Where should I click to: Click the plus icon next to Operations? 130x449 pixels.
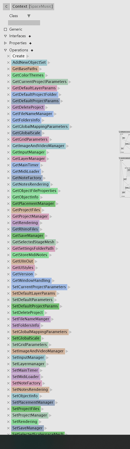[x=32, y=50]
